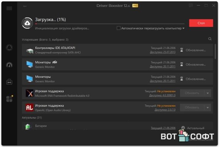Open the dropdown arrow beside Обновить in the OpenAL row
Image resolution: width=219 pixels, height=147 pixels.
[x=207, y=107]
